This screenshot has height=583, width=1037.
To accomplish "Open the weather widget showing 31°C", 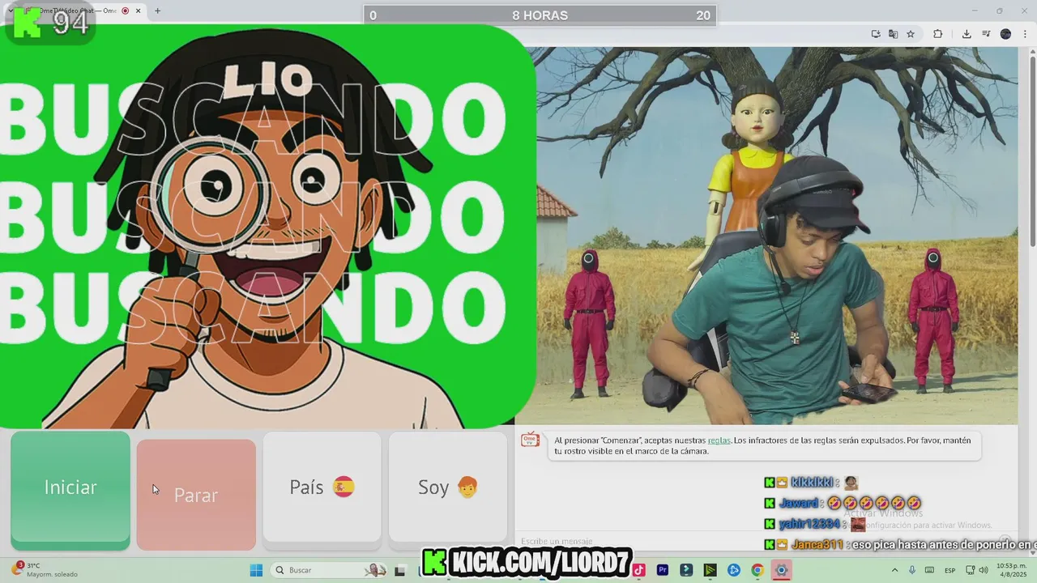I will [x=45, y=570].
